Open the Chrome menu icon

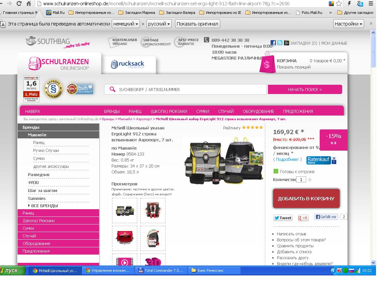pyautogui.click(x=370, y=3)
